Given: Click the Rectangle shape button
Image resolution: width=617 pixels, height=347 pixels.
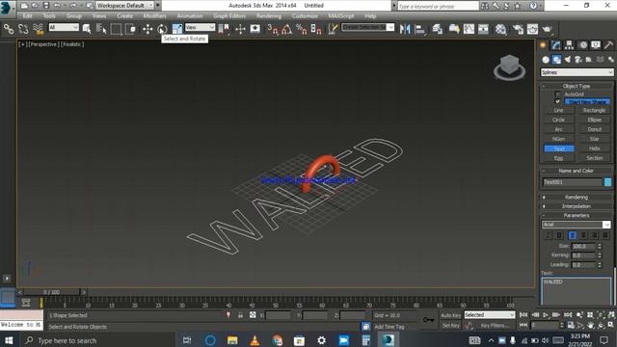Looking at the screenshot, I should click(594, 111).
